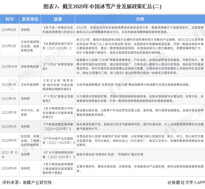This screenshot has width=205, height=189.
Task: Click policy 《"十四五"旅游业发展规划》
Action: [x=58, y=99]
